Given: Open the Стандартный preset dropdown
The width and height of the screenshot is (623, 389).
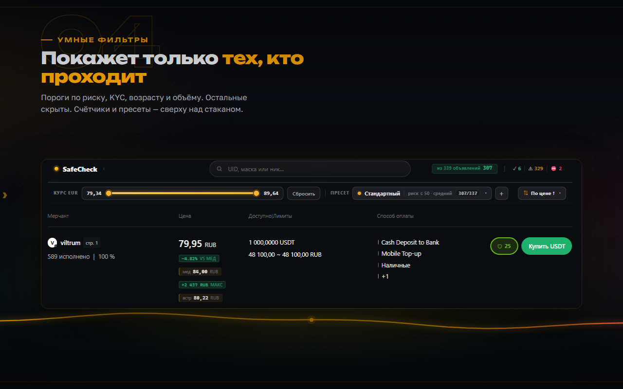Looking at the screenshot, I should tap(422, 194).
